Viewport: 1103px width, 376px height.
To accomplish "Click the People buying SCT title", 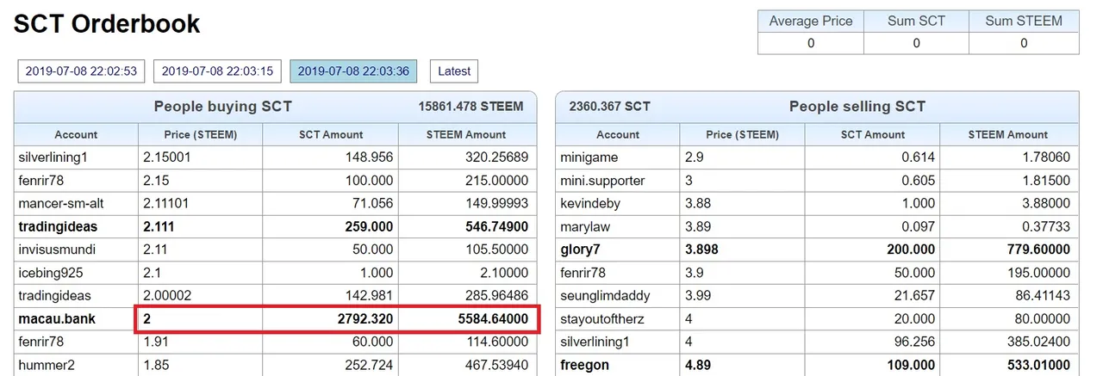I will (x=222, y=107).
